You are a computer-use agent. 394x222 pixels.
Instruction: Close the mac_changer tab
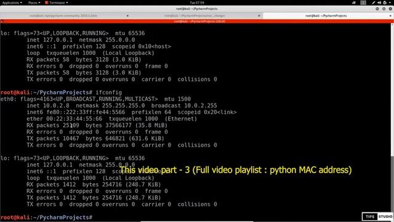click(259, 15)
